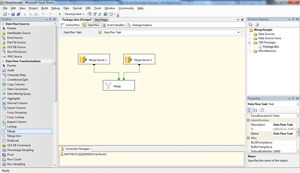The width and height of the screenshot is (300, 173).
Task: Pin Solution Explorer auto-hide button
Action: tap(293, 19)
